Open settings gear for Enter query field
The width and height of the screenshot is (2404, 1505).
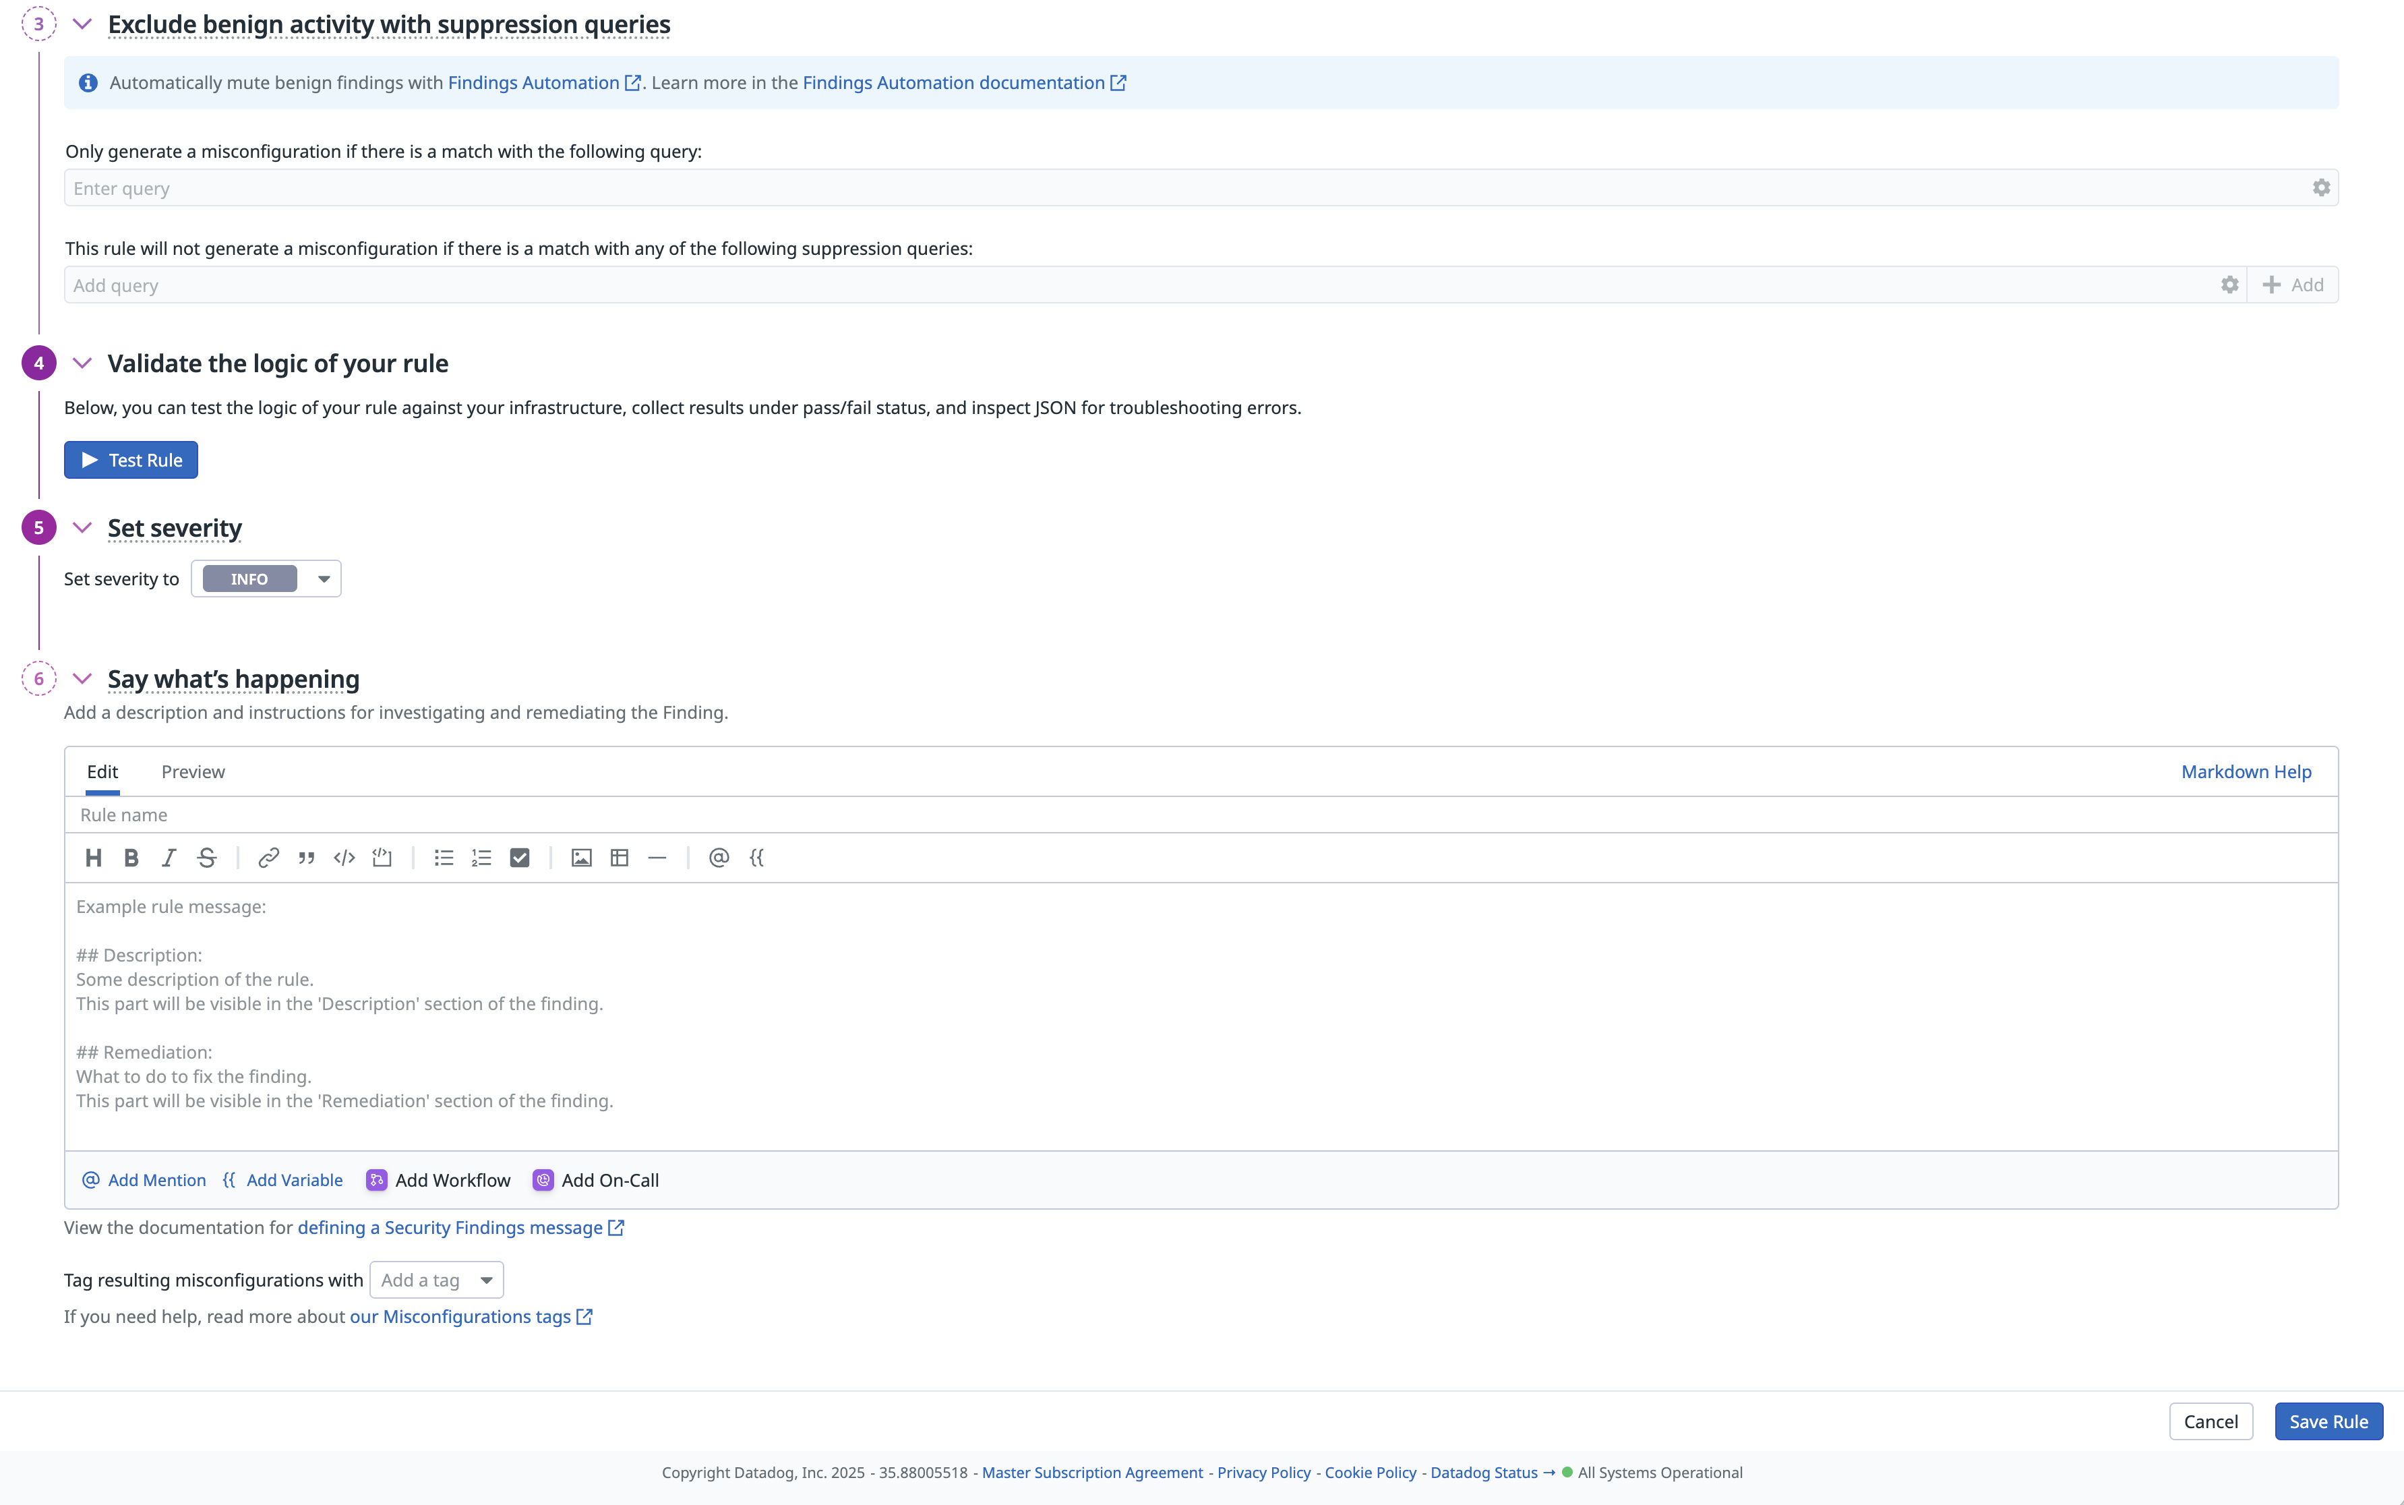tap(2320, 188)
